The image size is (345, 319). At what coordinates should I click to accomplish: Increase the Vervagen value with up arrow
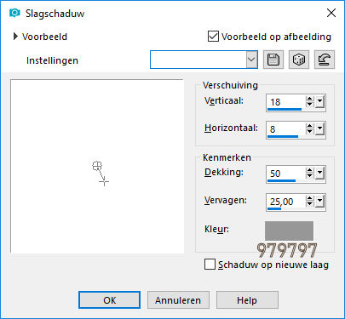tap(309, 199)
